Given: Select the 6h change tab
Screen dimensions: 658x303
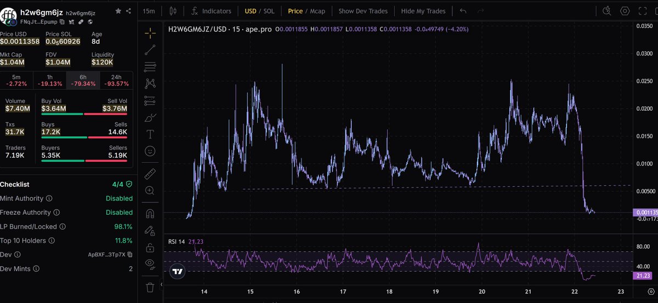Looking at the screenshot, I should (83, 81).
